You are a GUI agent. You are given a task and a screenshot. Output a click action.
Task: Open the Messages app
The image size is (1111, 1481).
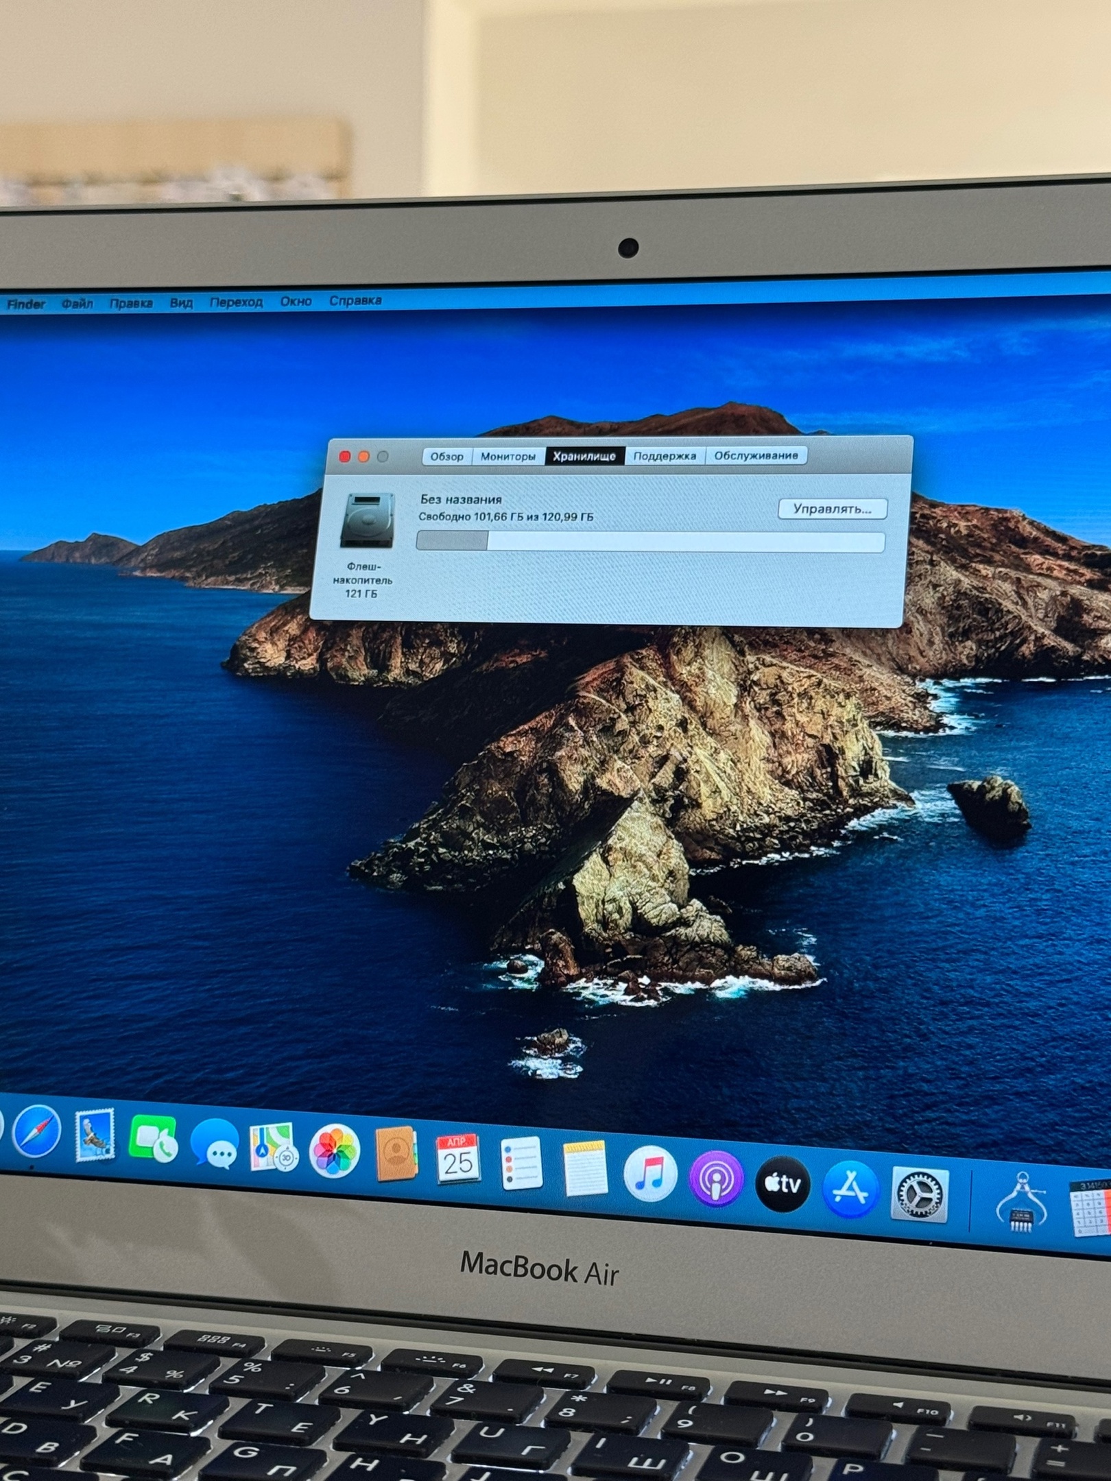214,1143
